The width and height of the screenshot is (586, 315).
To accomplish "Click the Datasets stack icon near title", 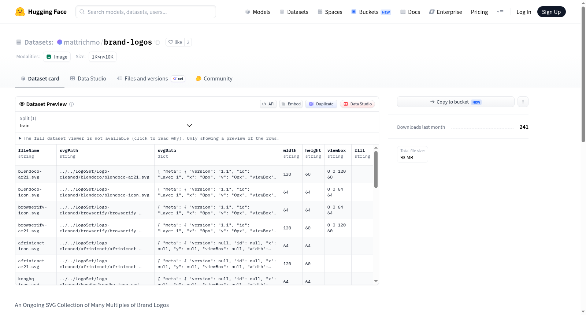I will (19, 42).
